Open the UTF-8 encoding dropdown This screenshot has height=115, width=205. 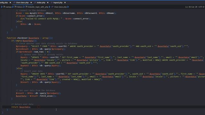pos(201,7)
